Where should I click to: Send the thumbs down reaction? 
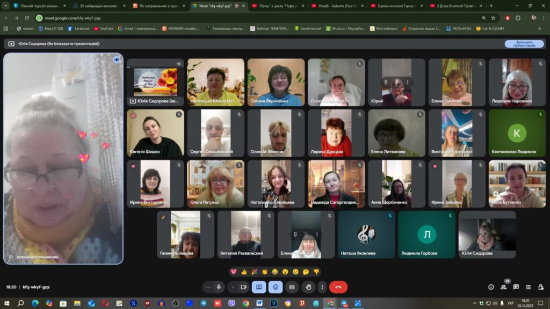click(316, 271)
